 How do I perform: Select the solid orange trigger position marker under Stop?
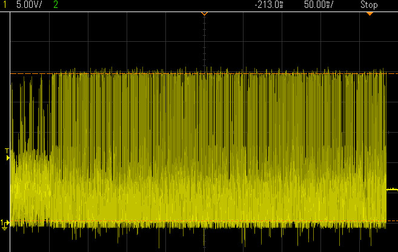pyautogui.click(x=370, y=14)
